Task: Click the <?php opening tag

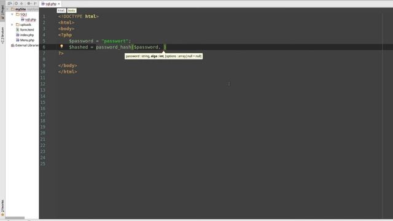Action: 65,35
